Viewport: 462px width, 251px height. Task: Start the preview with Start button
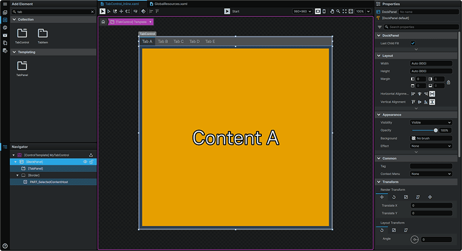tap(232, 11)
